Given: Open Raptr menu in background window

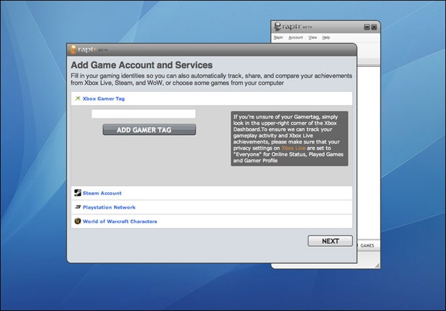Looking at the screenshot, I should tap(278, 37).
